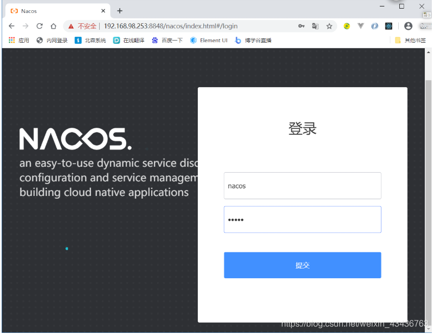Bookmark this page with the star
The image size is (434, 334).
click(x=329, y=26)
